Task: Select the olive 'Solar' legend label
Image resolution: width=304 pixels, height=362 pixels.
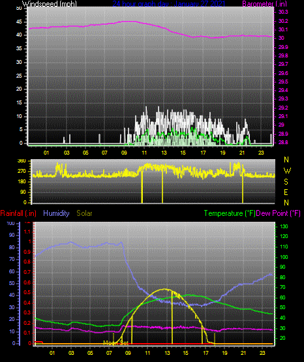Action: click(x=84, y=213)
